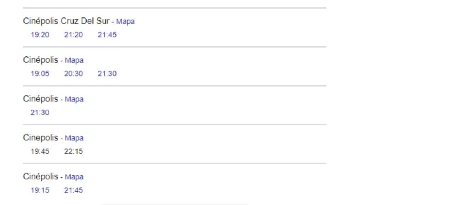Choose the 20:30 showtime
This screenshot has width=459, height=205.
[x=73, y=74]
